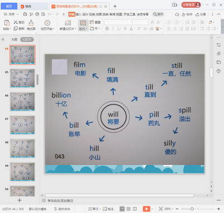
Task: Select the Format Painter (格式刷) brush
Action: [x=31, y=23]
